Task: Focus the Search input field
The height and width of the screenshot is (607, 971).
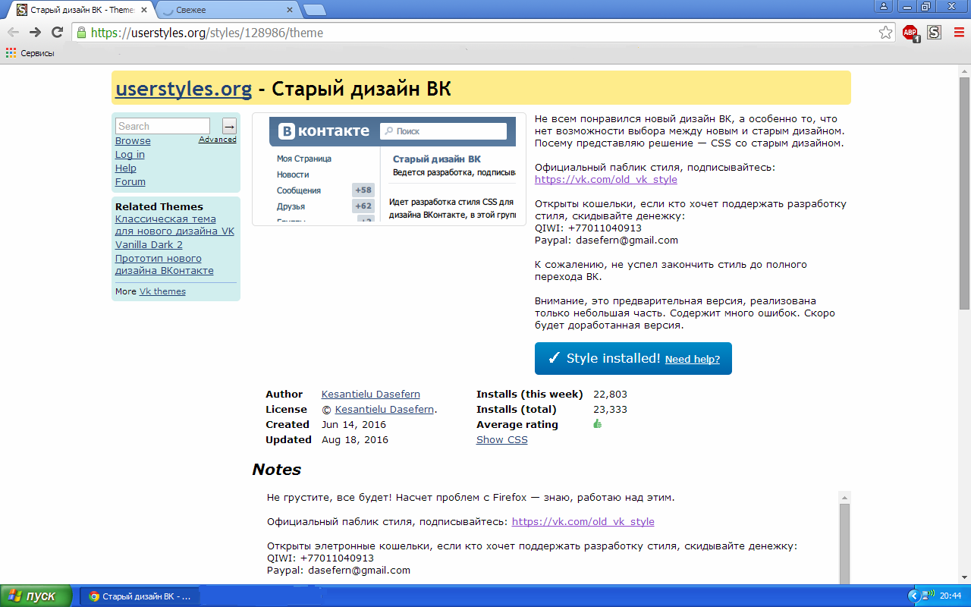Action: click(x=162, y=126)
